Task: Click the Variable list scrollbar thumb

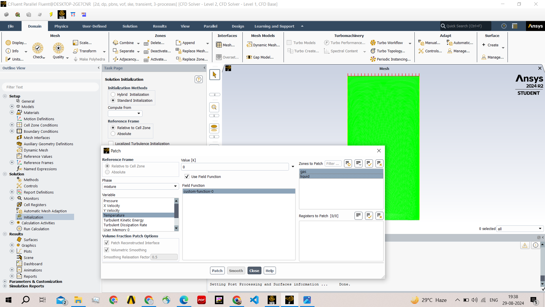Action: click(176, 210)
